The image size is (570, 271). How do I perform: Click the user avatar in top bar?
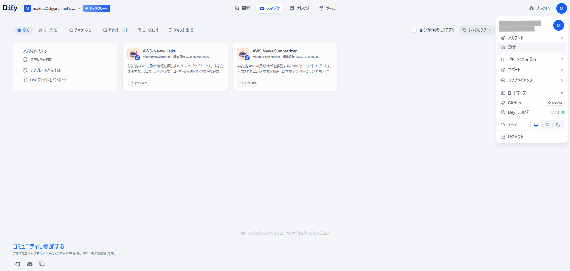pos(561,8)
